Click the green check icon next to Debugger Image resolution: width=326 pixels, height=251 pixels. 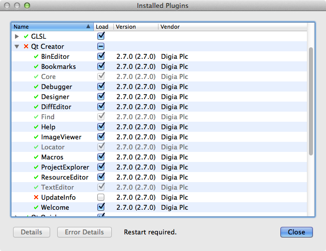click(36, 87)
